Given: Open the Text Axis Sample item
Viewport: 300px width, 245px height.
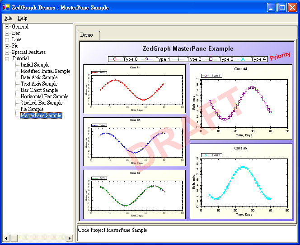Looking at the screenshot, I should coord(39,84).
